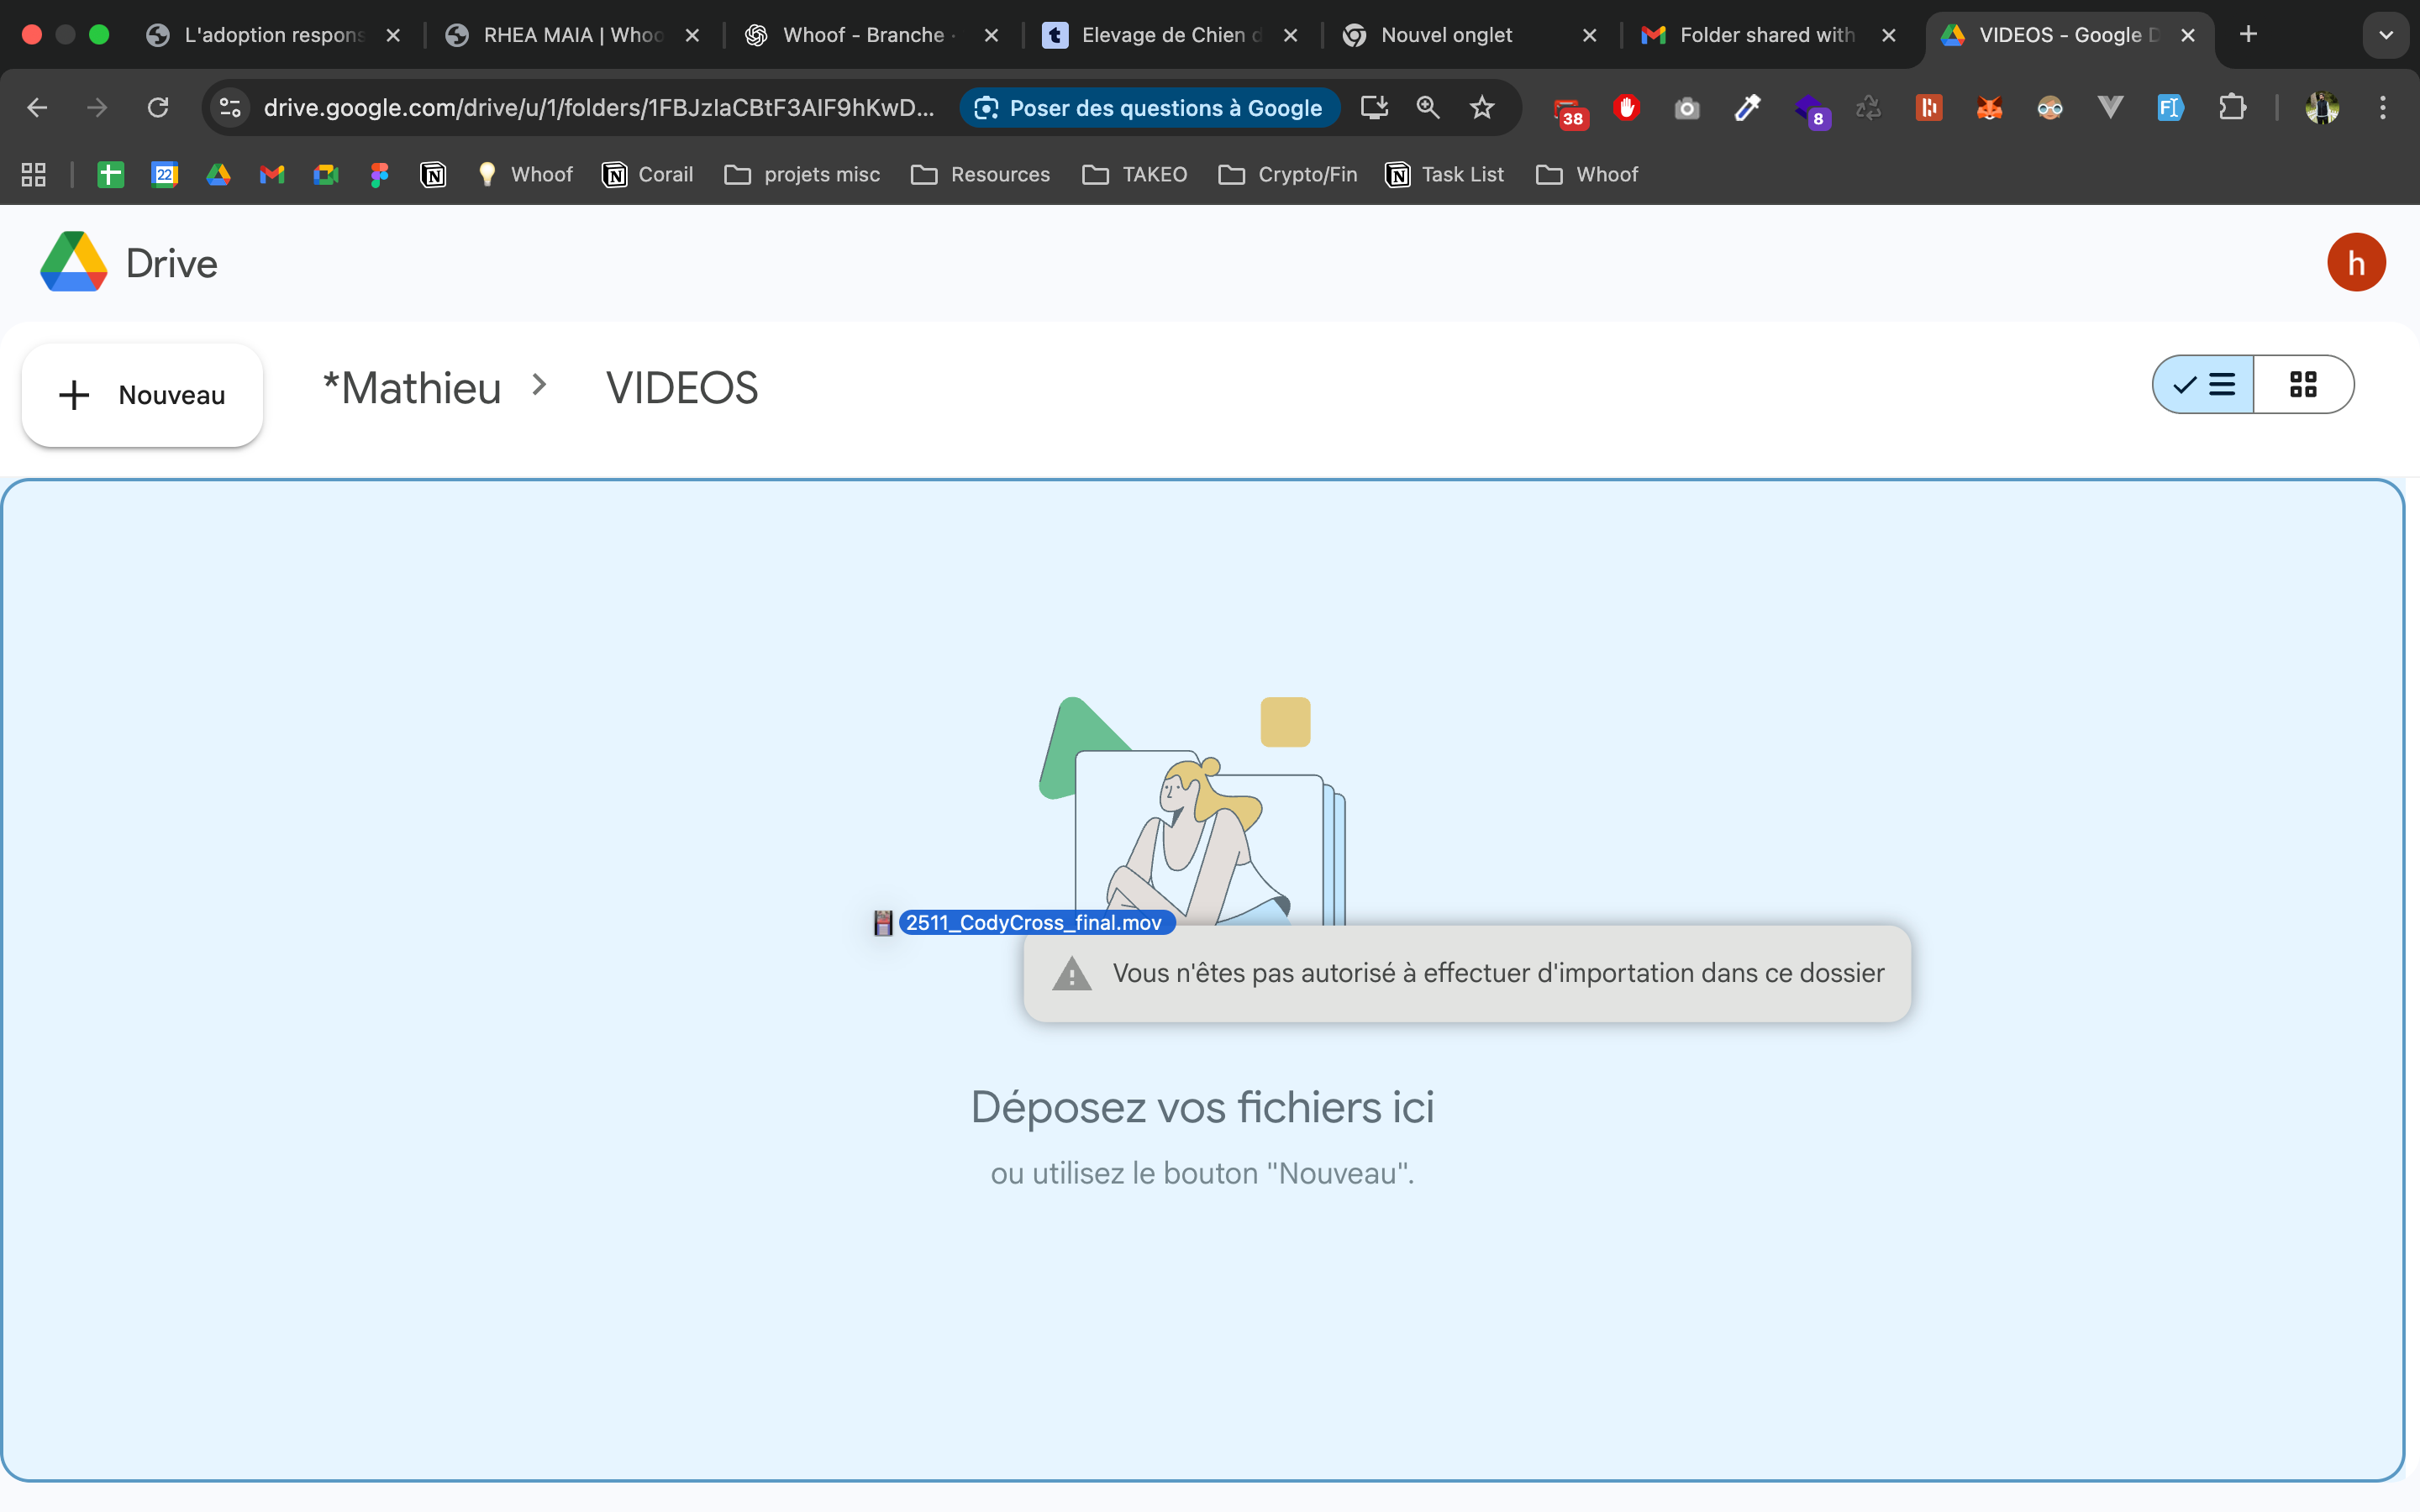
Task: Click the Google Calendar bookmark icon
Action: point(164,175)
